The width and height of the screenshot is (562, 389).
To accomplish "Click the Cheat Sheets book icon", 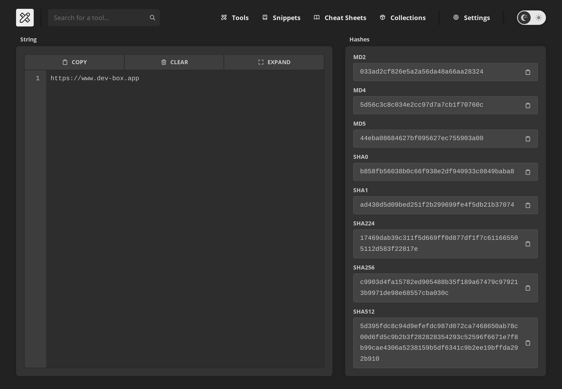I will point(317,17).
